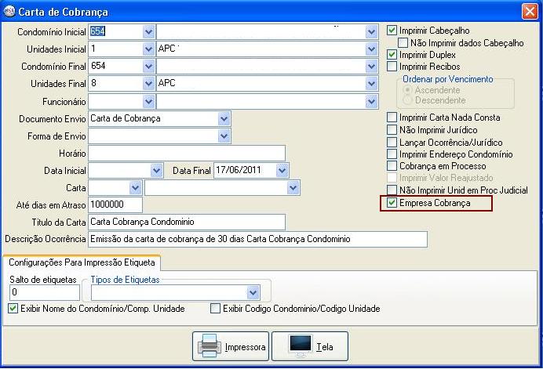
Task: Enable Exibir Codigo Condominio/Codigo Unidade
Action: [x=216, y=309]
